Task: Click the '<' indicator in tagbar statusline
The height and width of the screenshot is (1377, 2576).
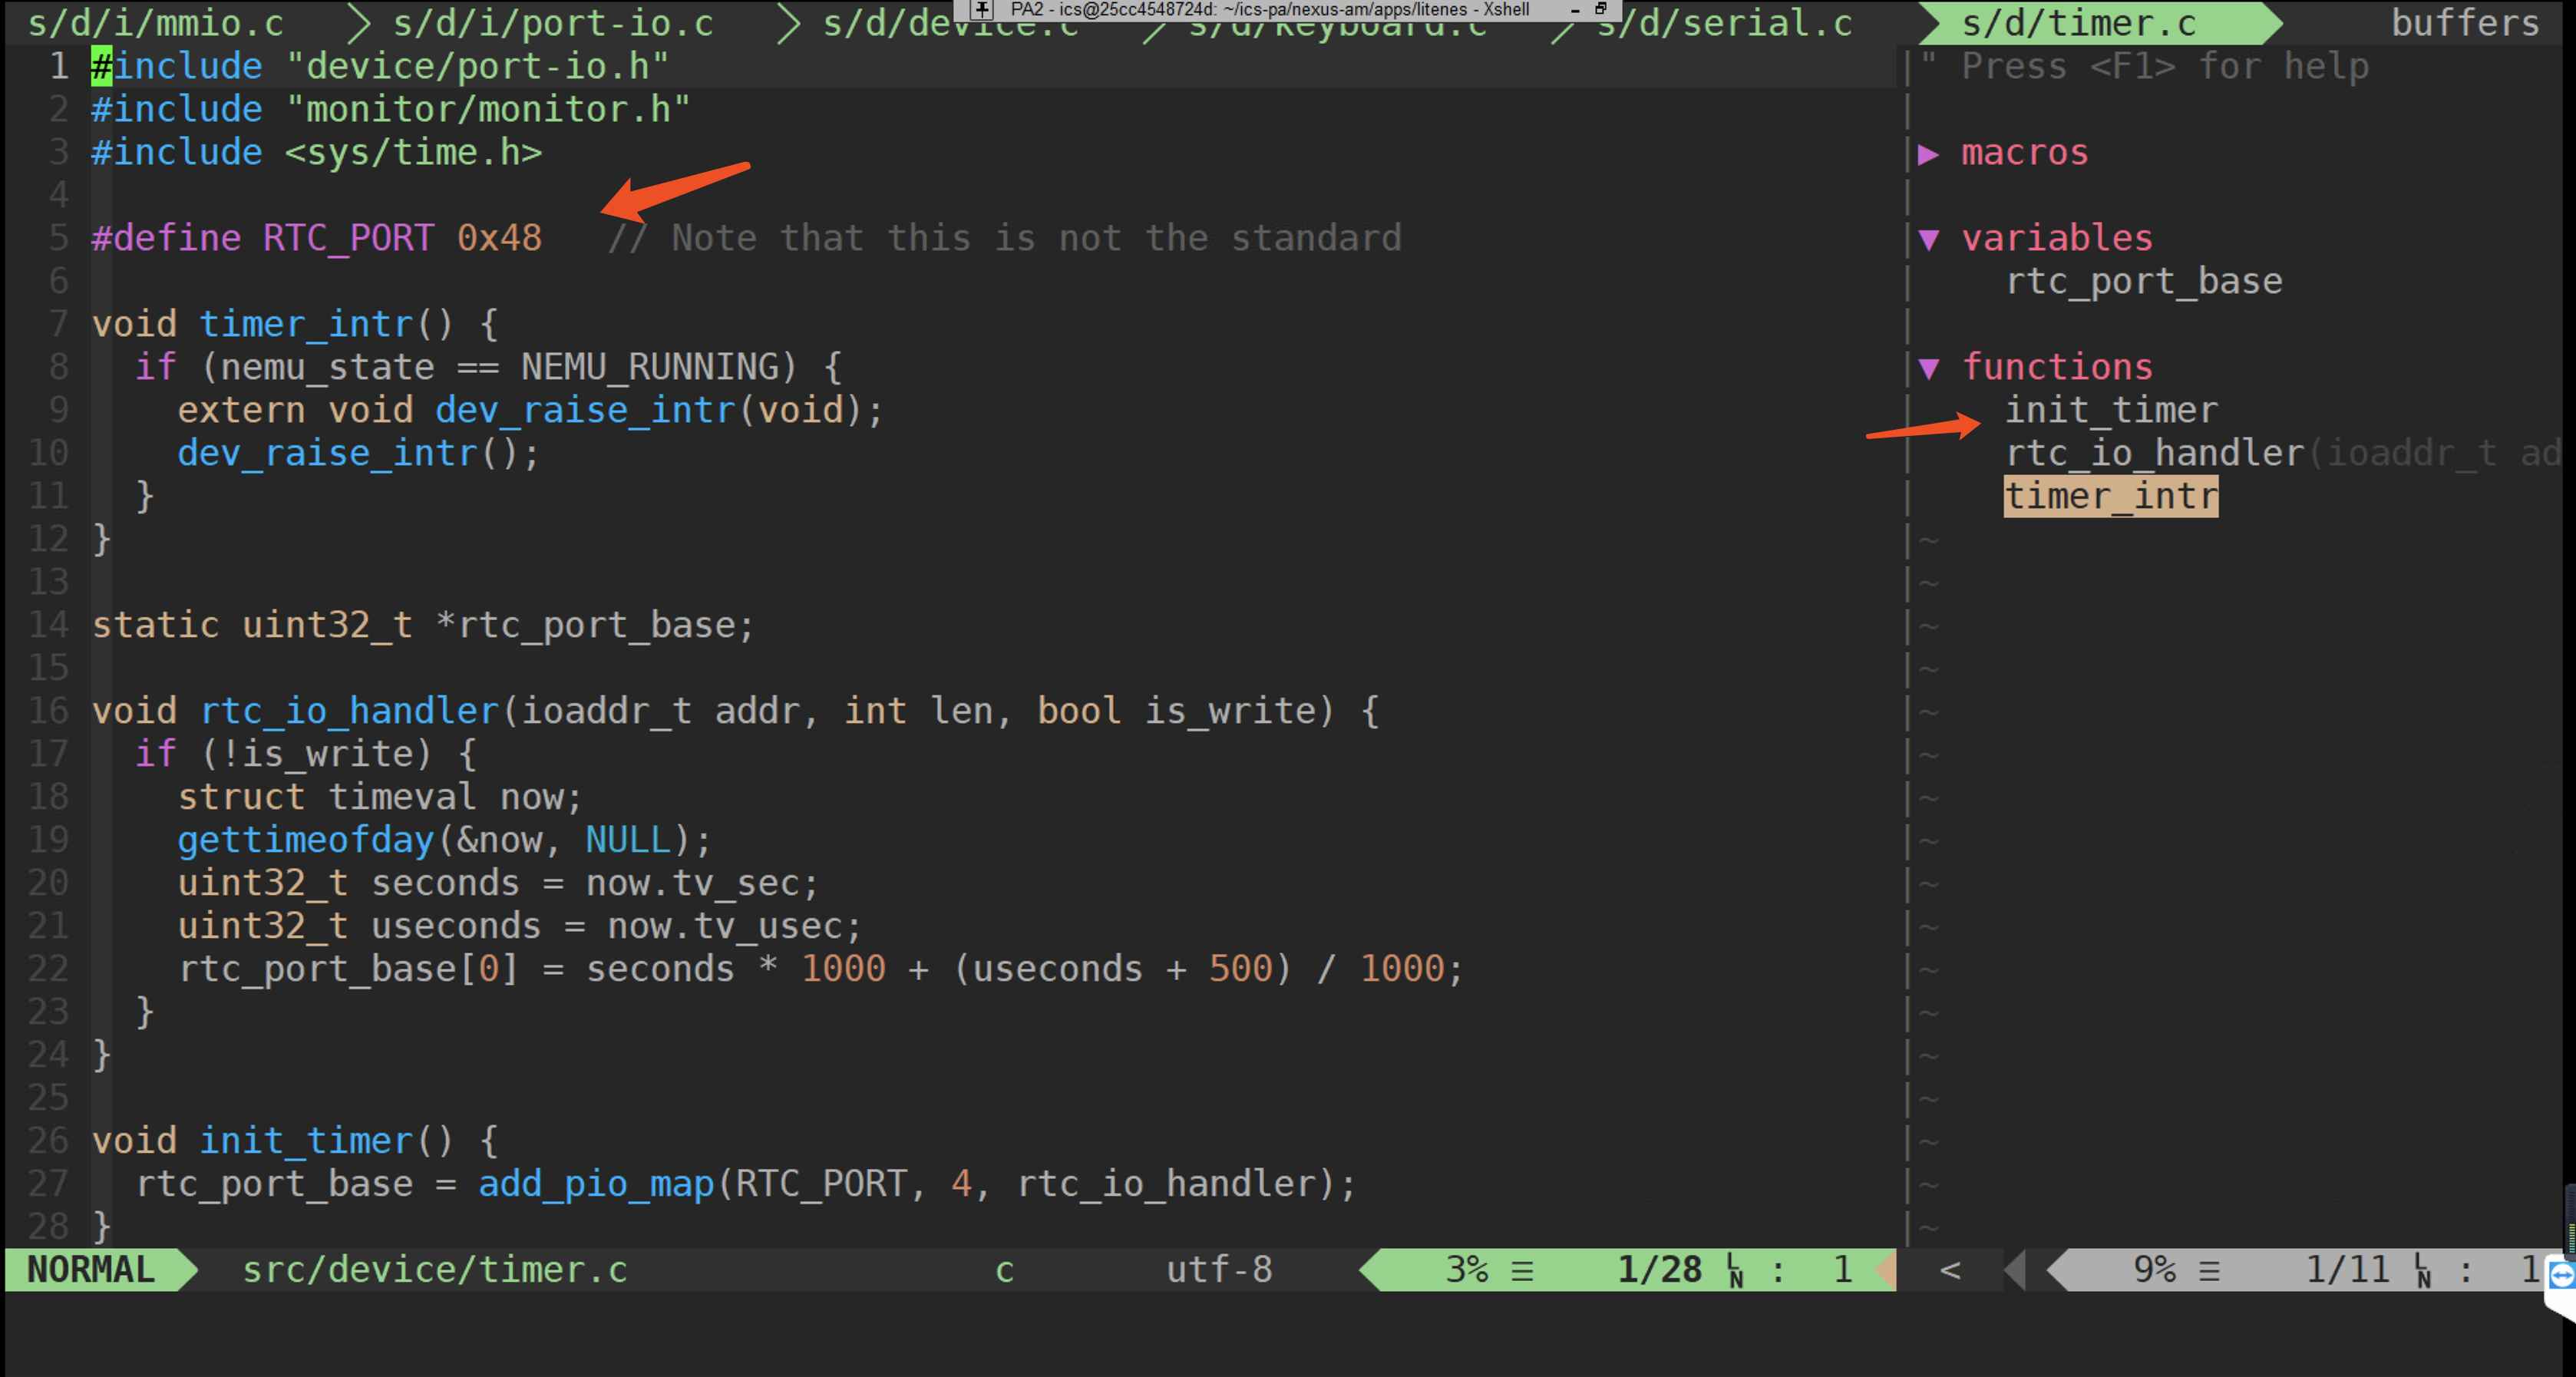Action: (x=1950, y=1270)
